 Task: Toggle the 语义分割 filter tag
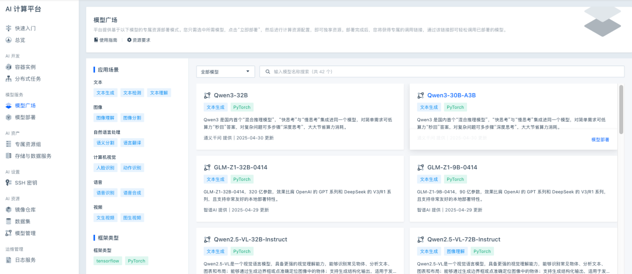[x=105, y=143]
